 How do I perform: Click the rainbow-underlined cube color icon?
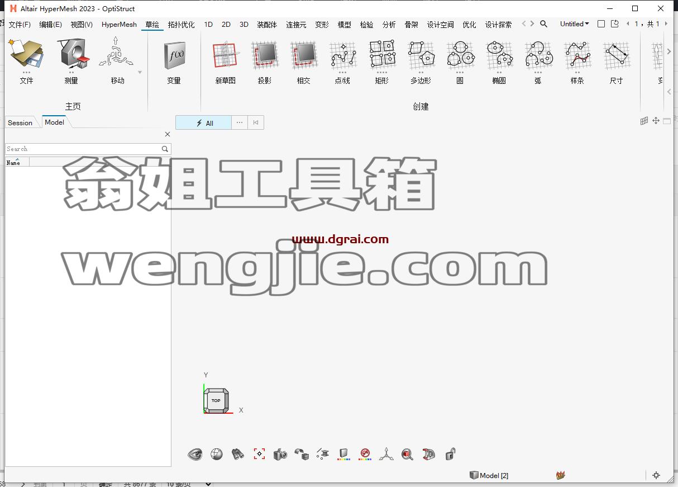(344, 454)
